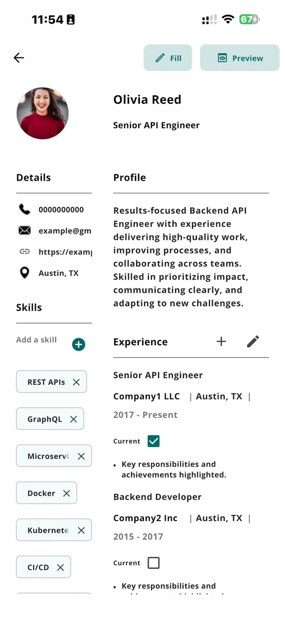Click the location pin icon for Austin, TX
285x617 pixels.
(x=24, y=273)
